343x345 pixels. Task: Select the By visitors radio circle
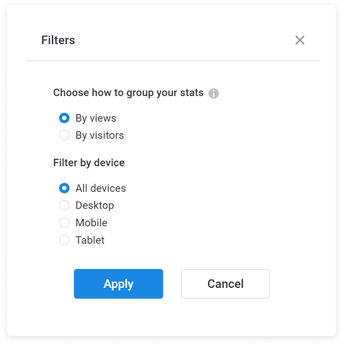pyautogui.click(x=64, y=135)
